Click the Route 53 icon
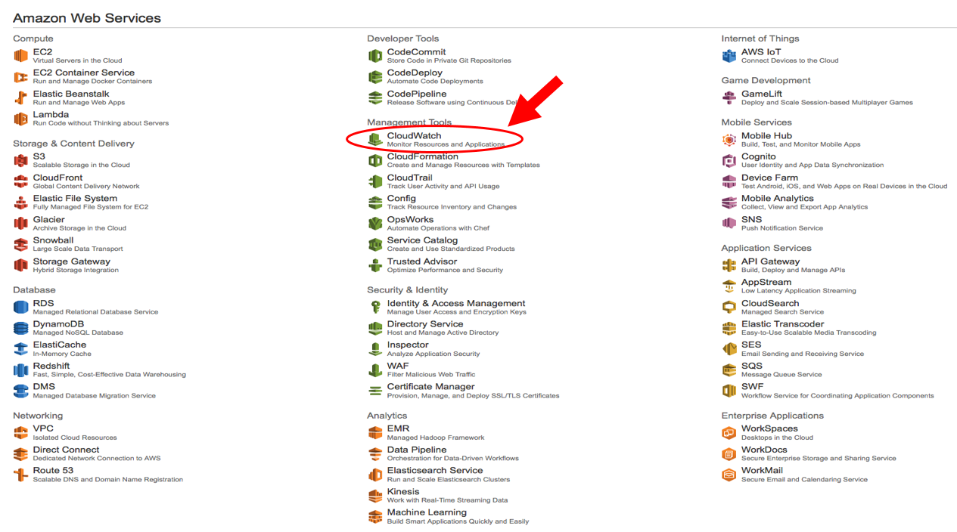Viewport: 957px width, 532px height. [20, 475]
